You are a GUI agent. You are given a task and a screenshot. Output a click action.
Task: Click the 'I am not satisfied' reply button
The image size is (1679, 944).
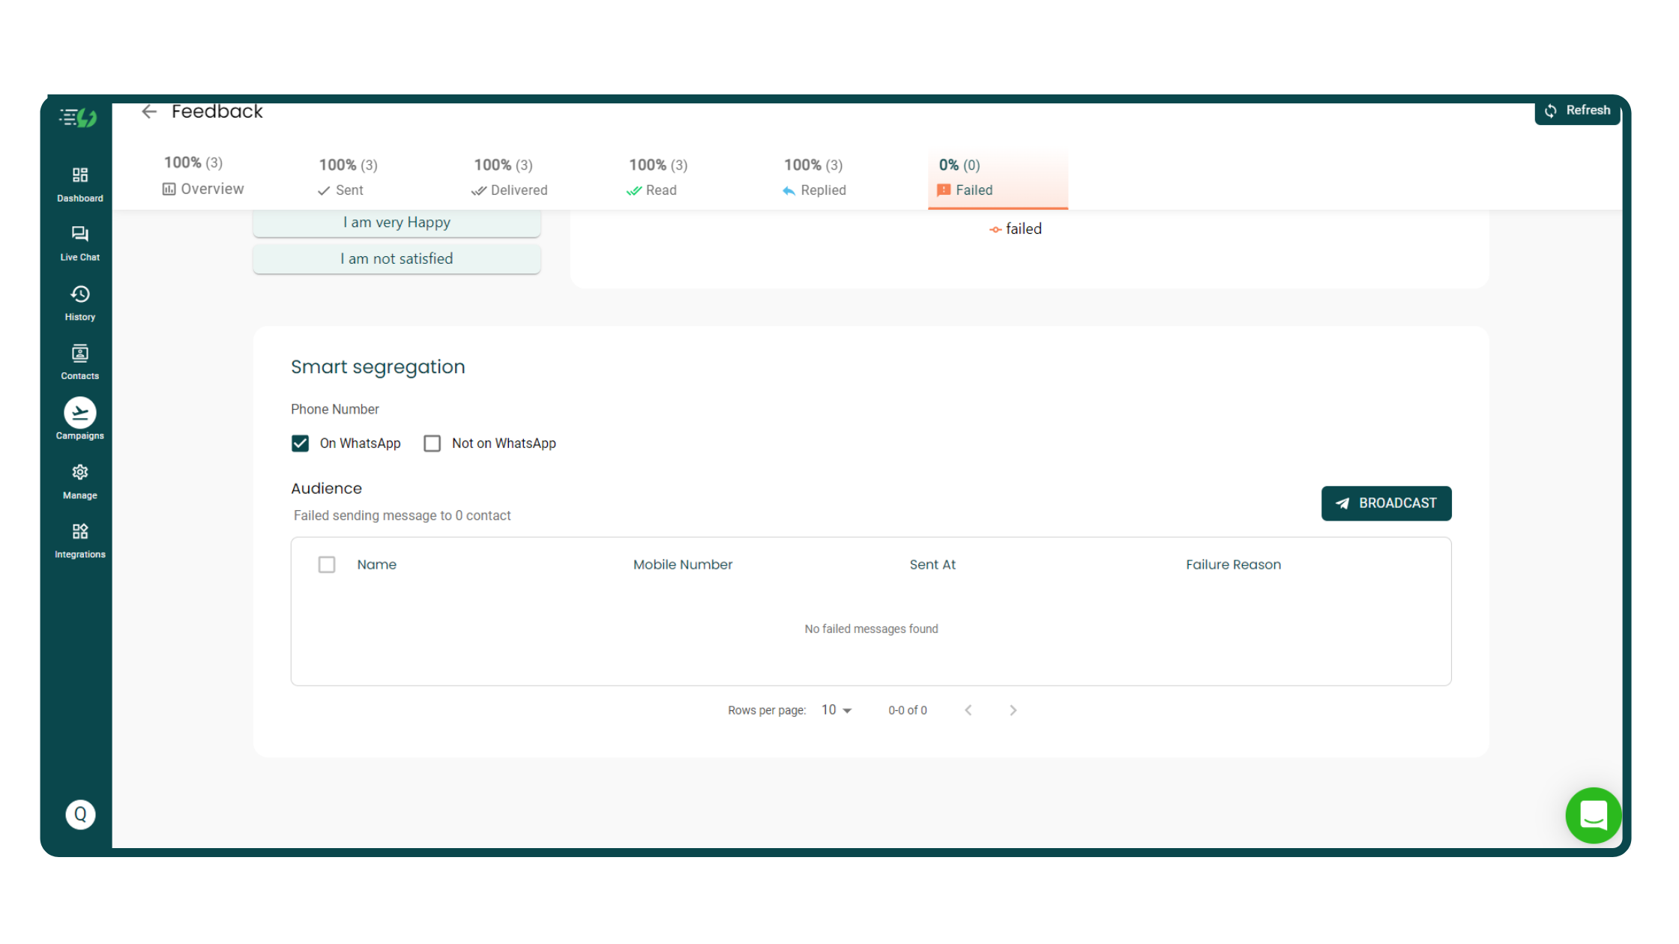click(x=397, y=258)
